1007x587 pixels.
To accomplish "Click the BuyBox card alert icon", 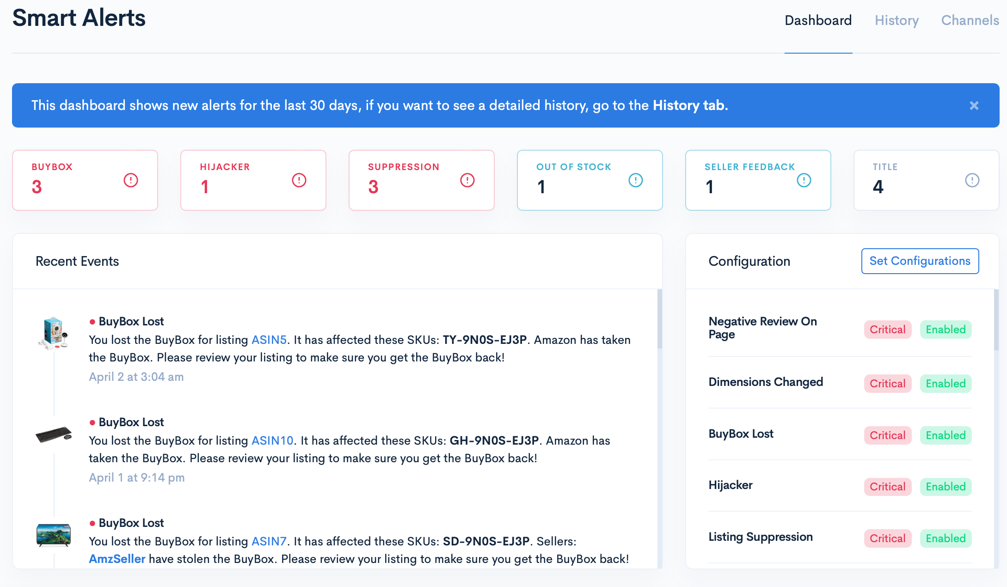I will 131,180.
